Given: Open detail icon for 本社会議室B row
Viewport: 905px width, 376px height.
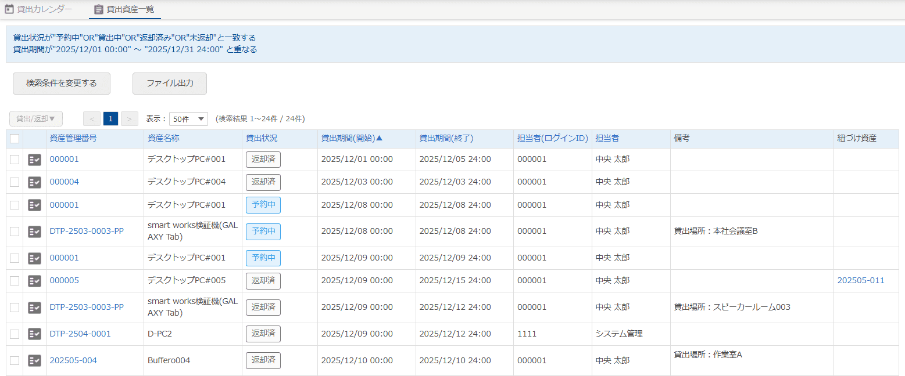Looking at the screenshot, I should tap(34, 232).
